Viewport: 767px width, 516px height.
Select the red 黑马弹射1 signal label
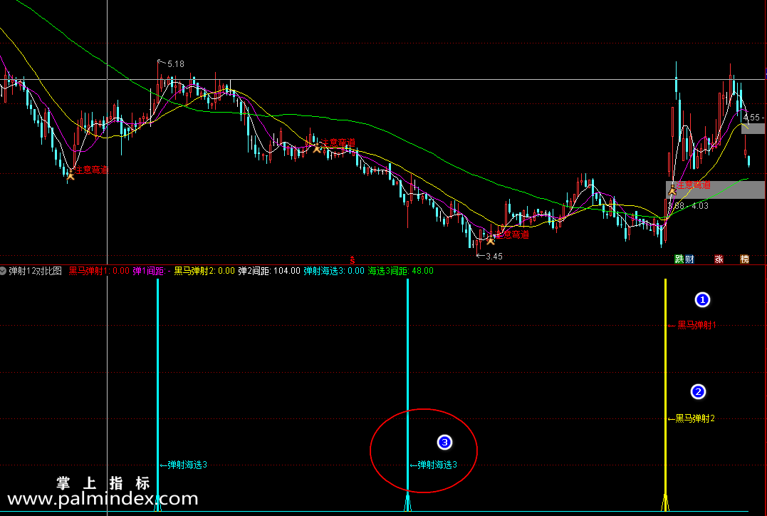[696, 325]
